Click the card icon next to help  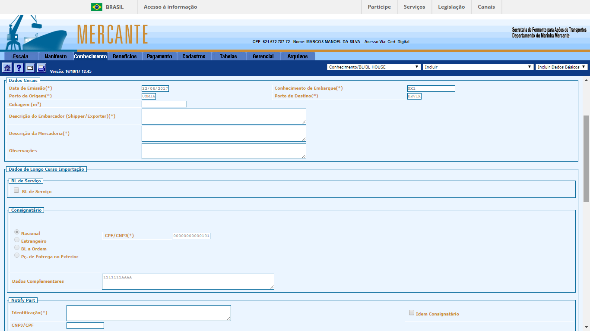point(30,68)
